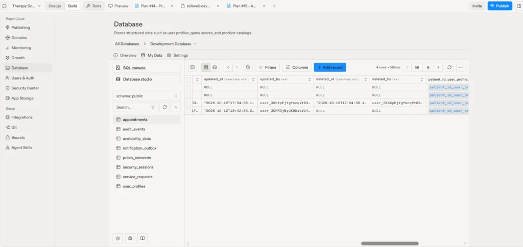The width and height of the screenshot is (523, 247).
Task: Close the stillwell-dev tab
Action: [218, 6]
